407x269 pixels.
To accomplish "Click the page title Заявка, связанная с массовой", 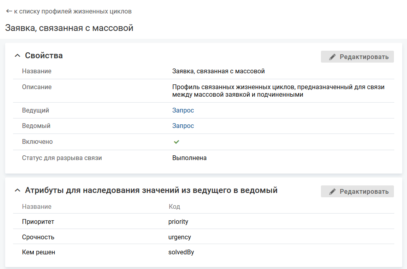I will 69,28.
